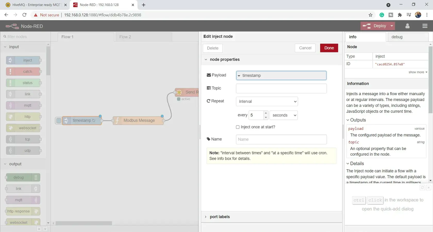Screen dimensions: 433x232
Task: Open the Deploy options dropdown arrow
Action: [x=392, y=26]
